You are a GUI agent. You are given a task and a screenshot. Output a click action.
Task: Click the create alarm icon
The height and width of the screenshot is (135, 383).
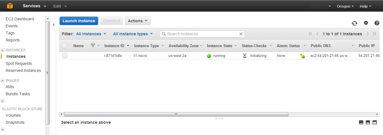tap(303, 56)
